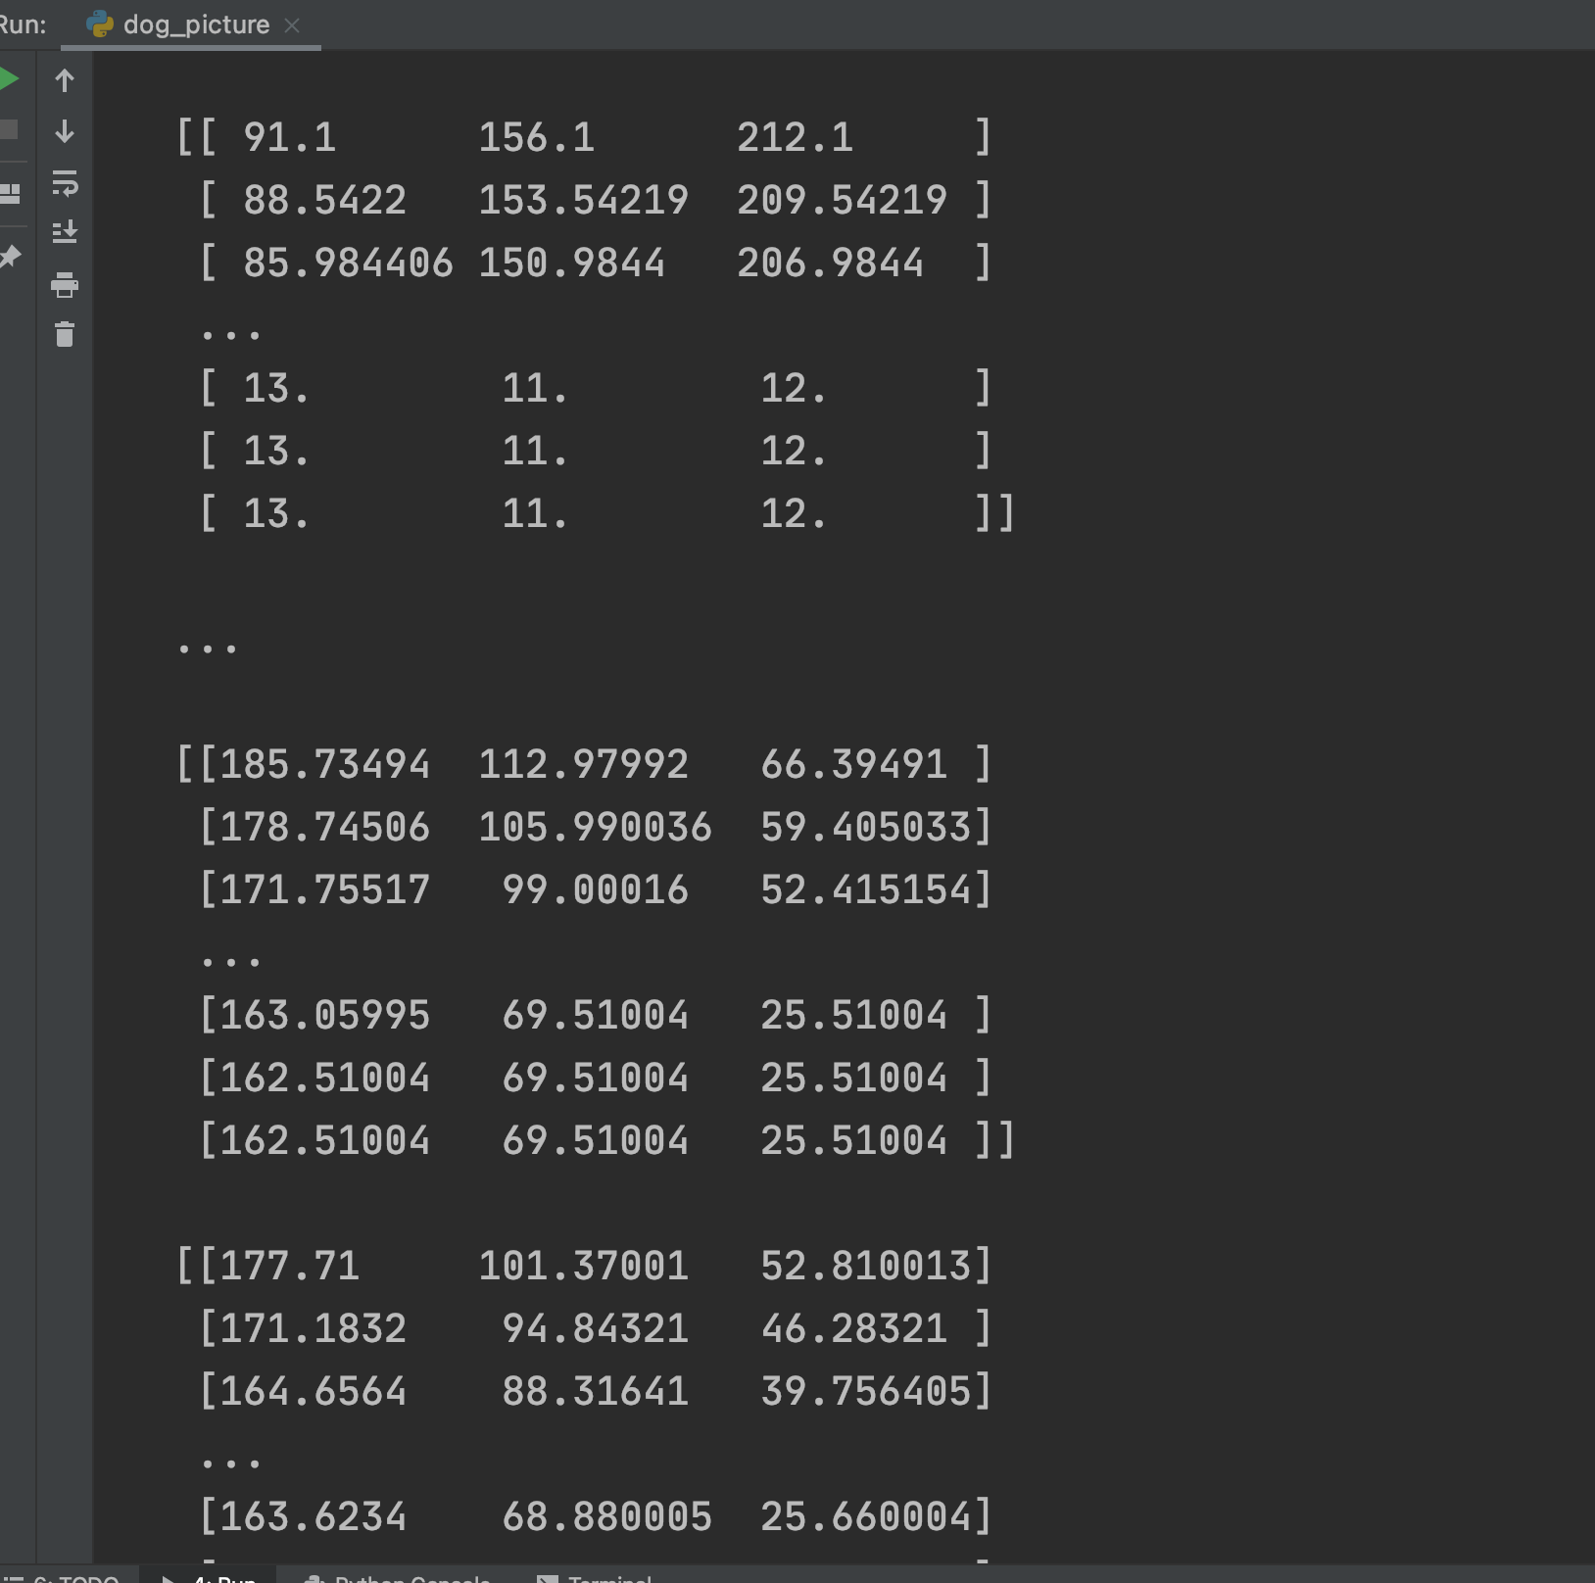This screenshot has height=1583, width=1595.
Task: Click the Python icon on dog_picture tab
Action: [x=100, y=24]
